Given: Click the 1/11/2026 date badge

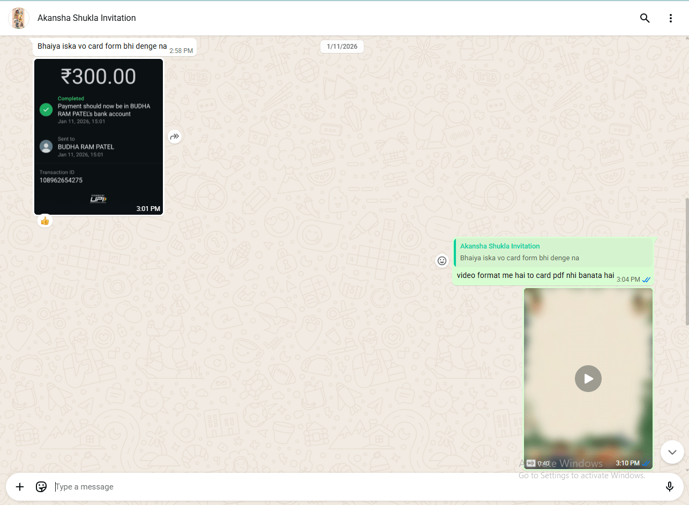Looking at the screenshot, I should (x=342, y=47).
